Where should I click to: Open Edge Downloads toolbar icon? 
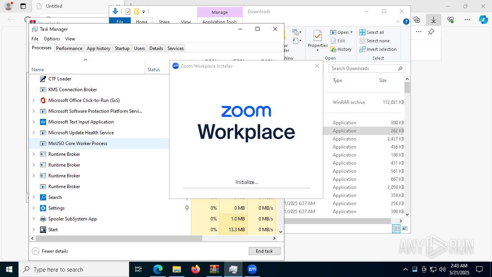point(433,20)
